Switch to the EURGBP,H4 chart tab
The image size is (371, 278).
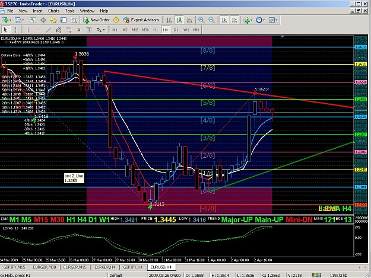point(105,267)
